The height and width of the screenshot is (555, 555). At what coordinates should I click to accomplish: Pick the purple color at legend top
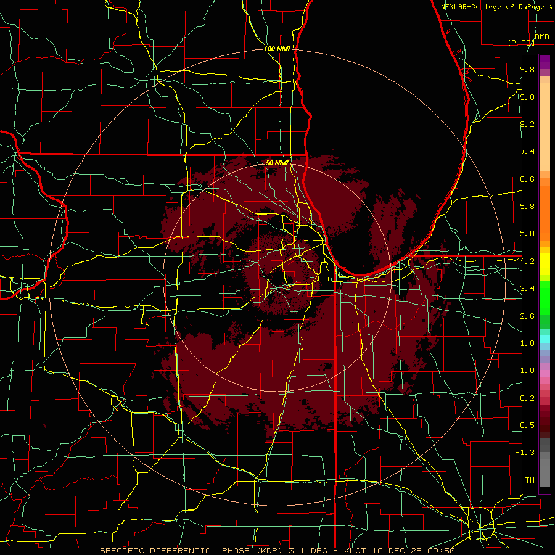click(x=545, y=62)
